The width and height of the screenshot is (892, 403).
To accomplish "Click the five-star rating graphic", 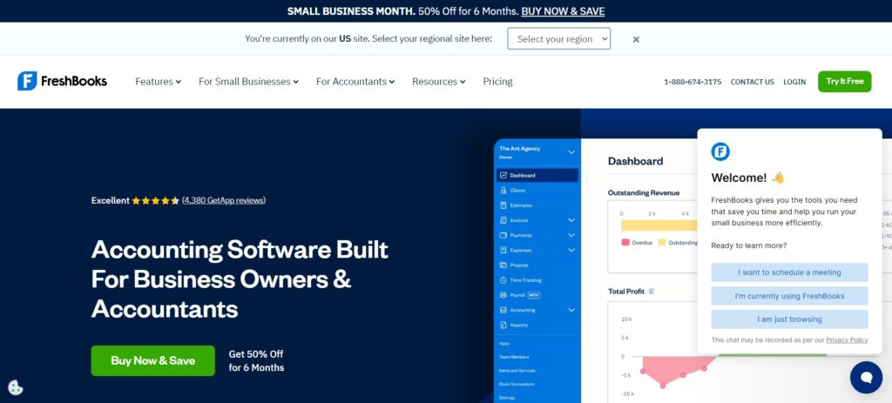I will [x=155, y=201].
